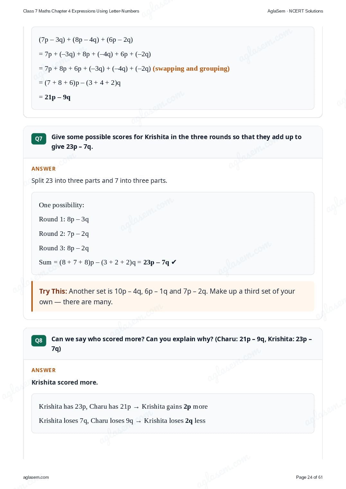Click the Round 2: 7p – 2q line
Screen dimensions: 346x489
[x=64, y=234]
